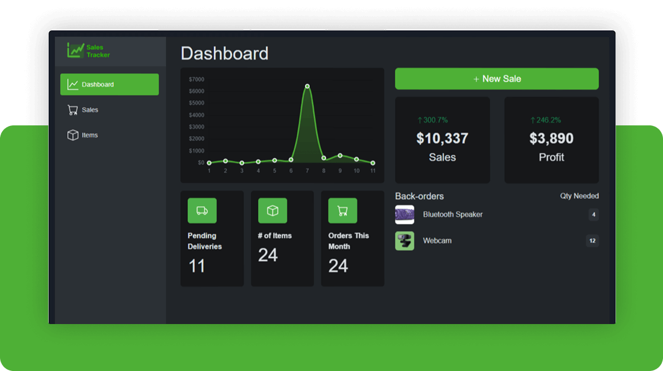Click the truck icon above Pending Deliveries
Screen dimensions: 663x371
point(203,210)
